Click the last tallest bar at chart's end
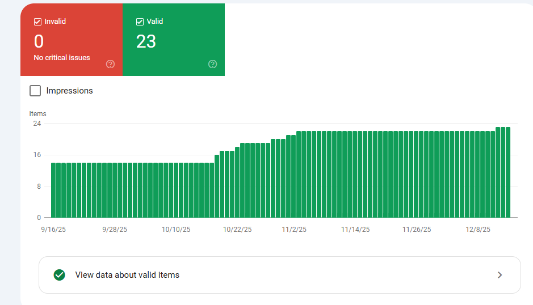The height and width of the screenshot is (305, 533). [x=508, y=172]
